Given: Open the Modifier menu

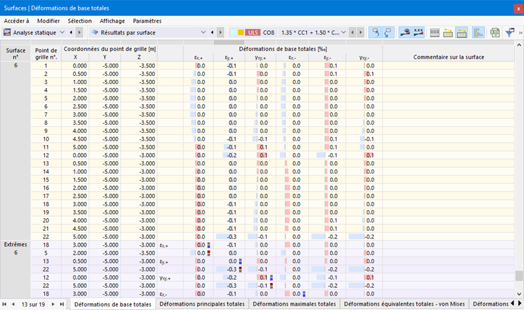Looking at the screenshot, I should click(x=48, y=21).
